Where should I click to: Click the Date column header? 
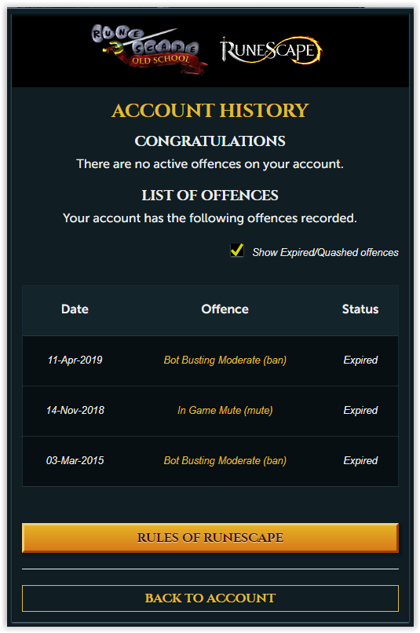click(75, 309)
